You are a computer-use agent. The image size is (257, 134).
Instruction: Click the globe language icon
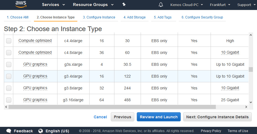tap(41, 131)
